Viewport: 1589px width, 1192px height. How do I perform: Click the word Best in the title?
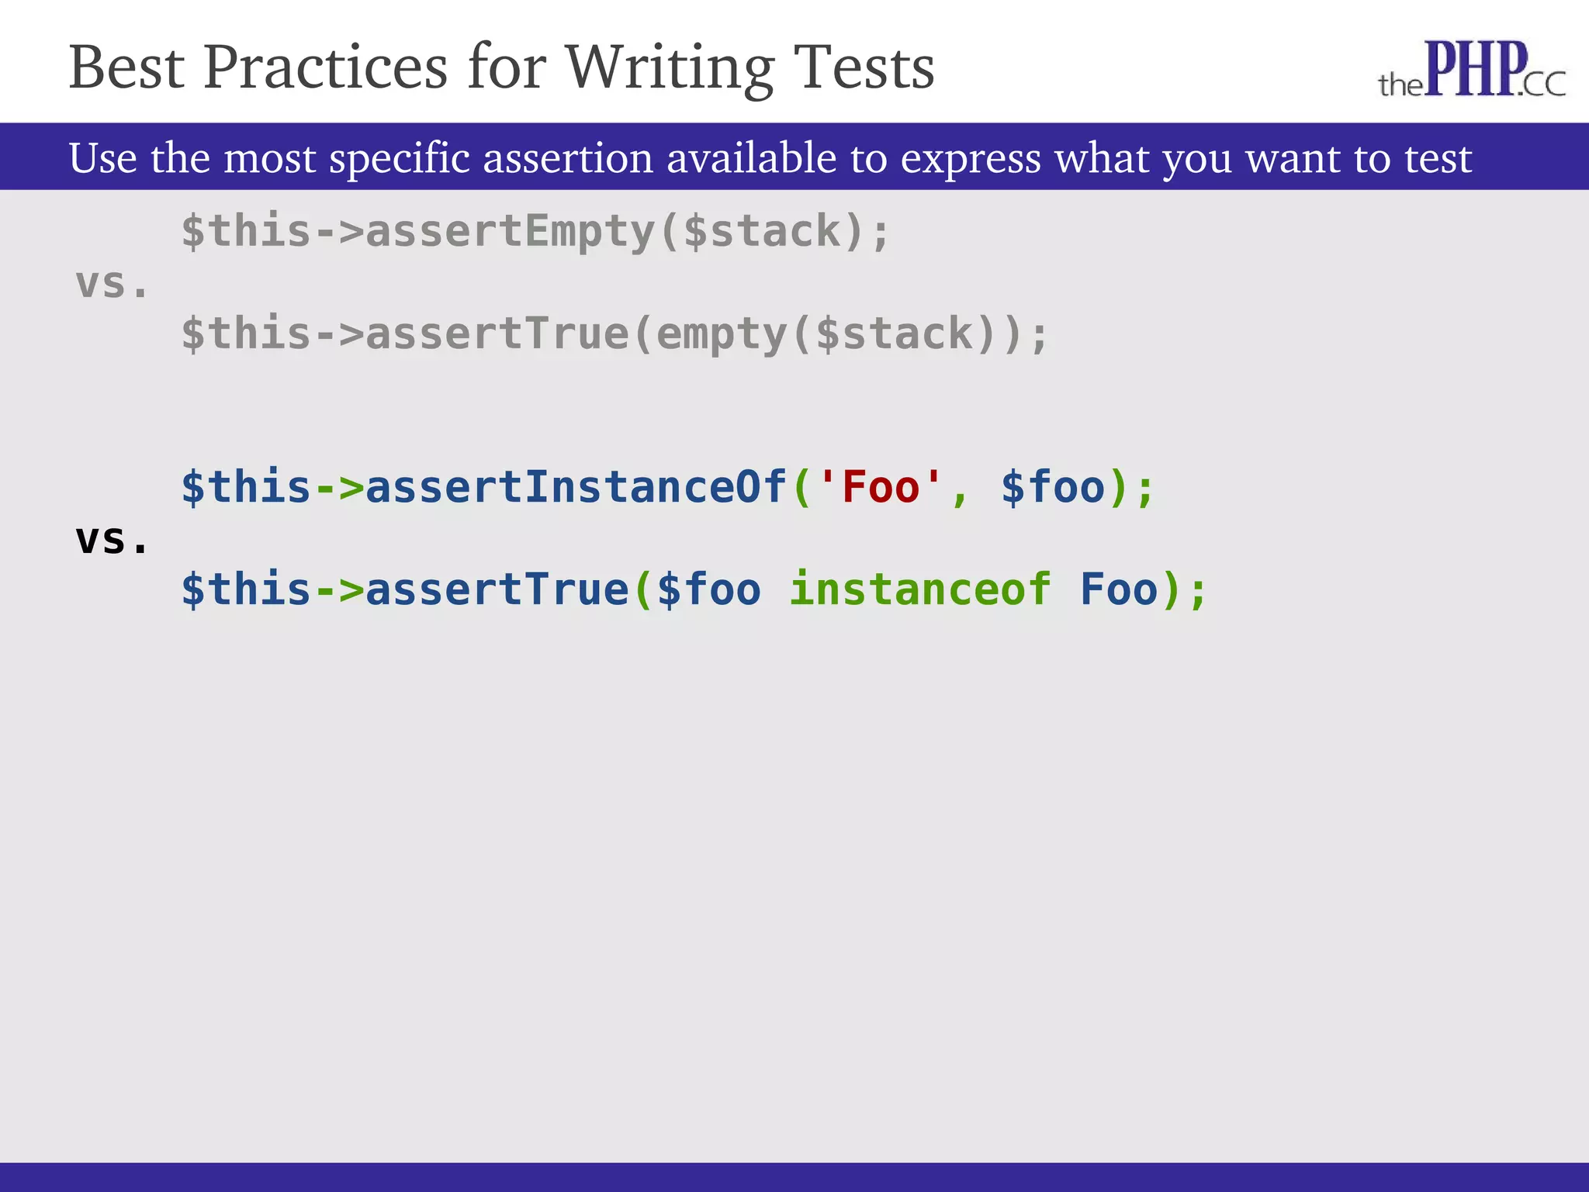pyautogui.click(x=126, y=67)
